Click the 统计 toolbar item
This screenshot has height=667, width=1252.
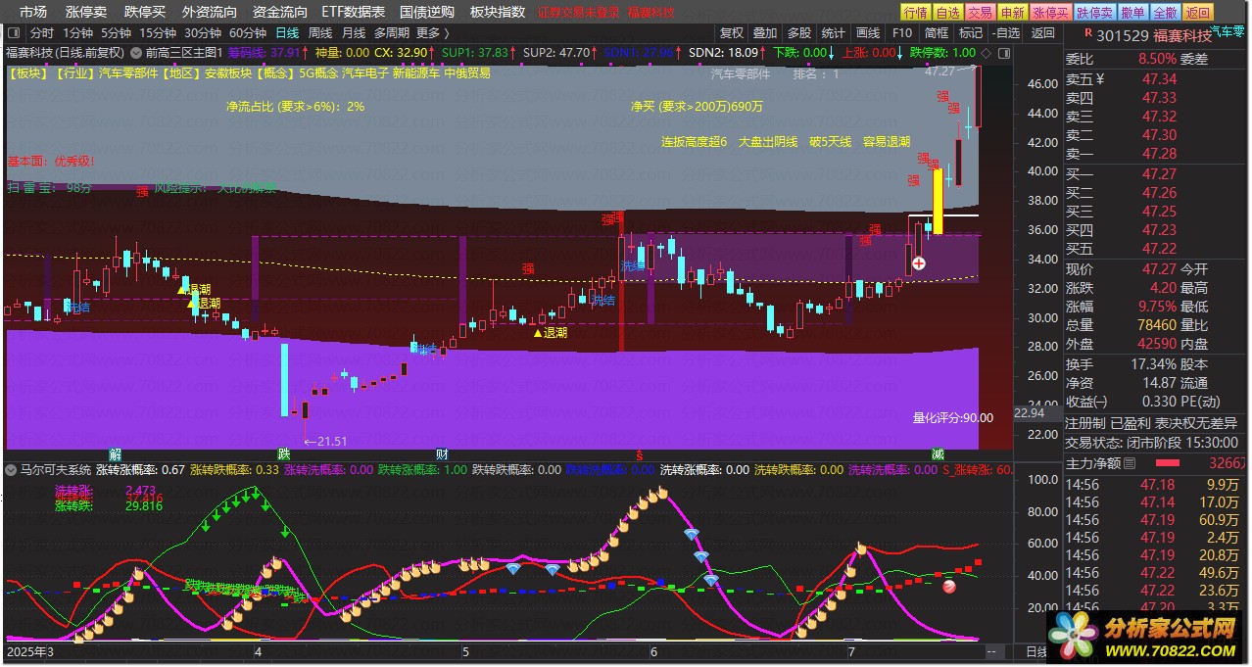click(x=834, y=32)
